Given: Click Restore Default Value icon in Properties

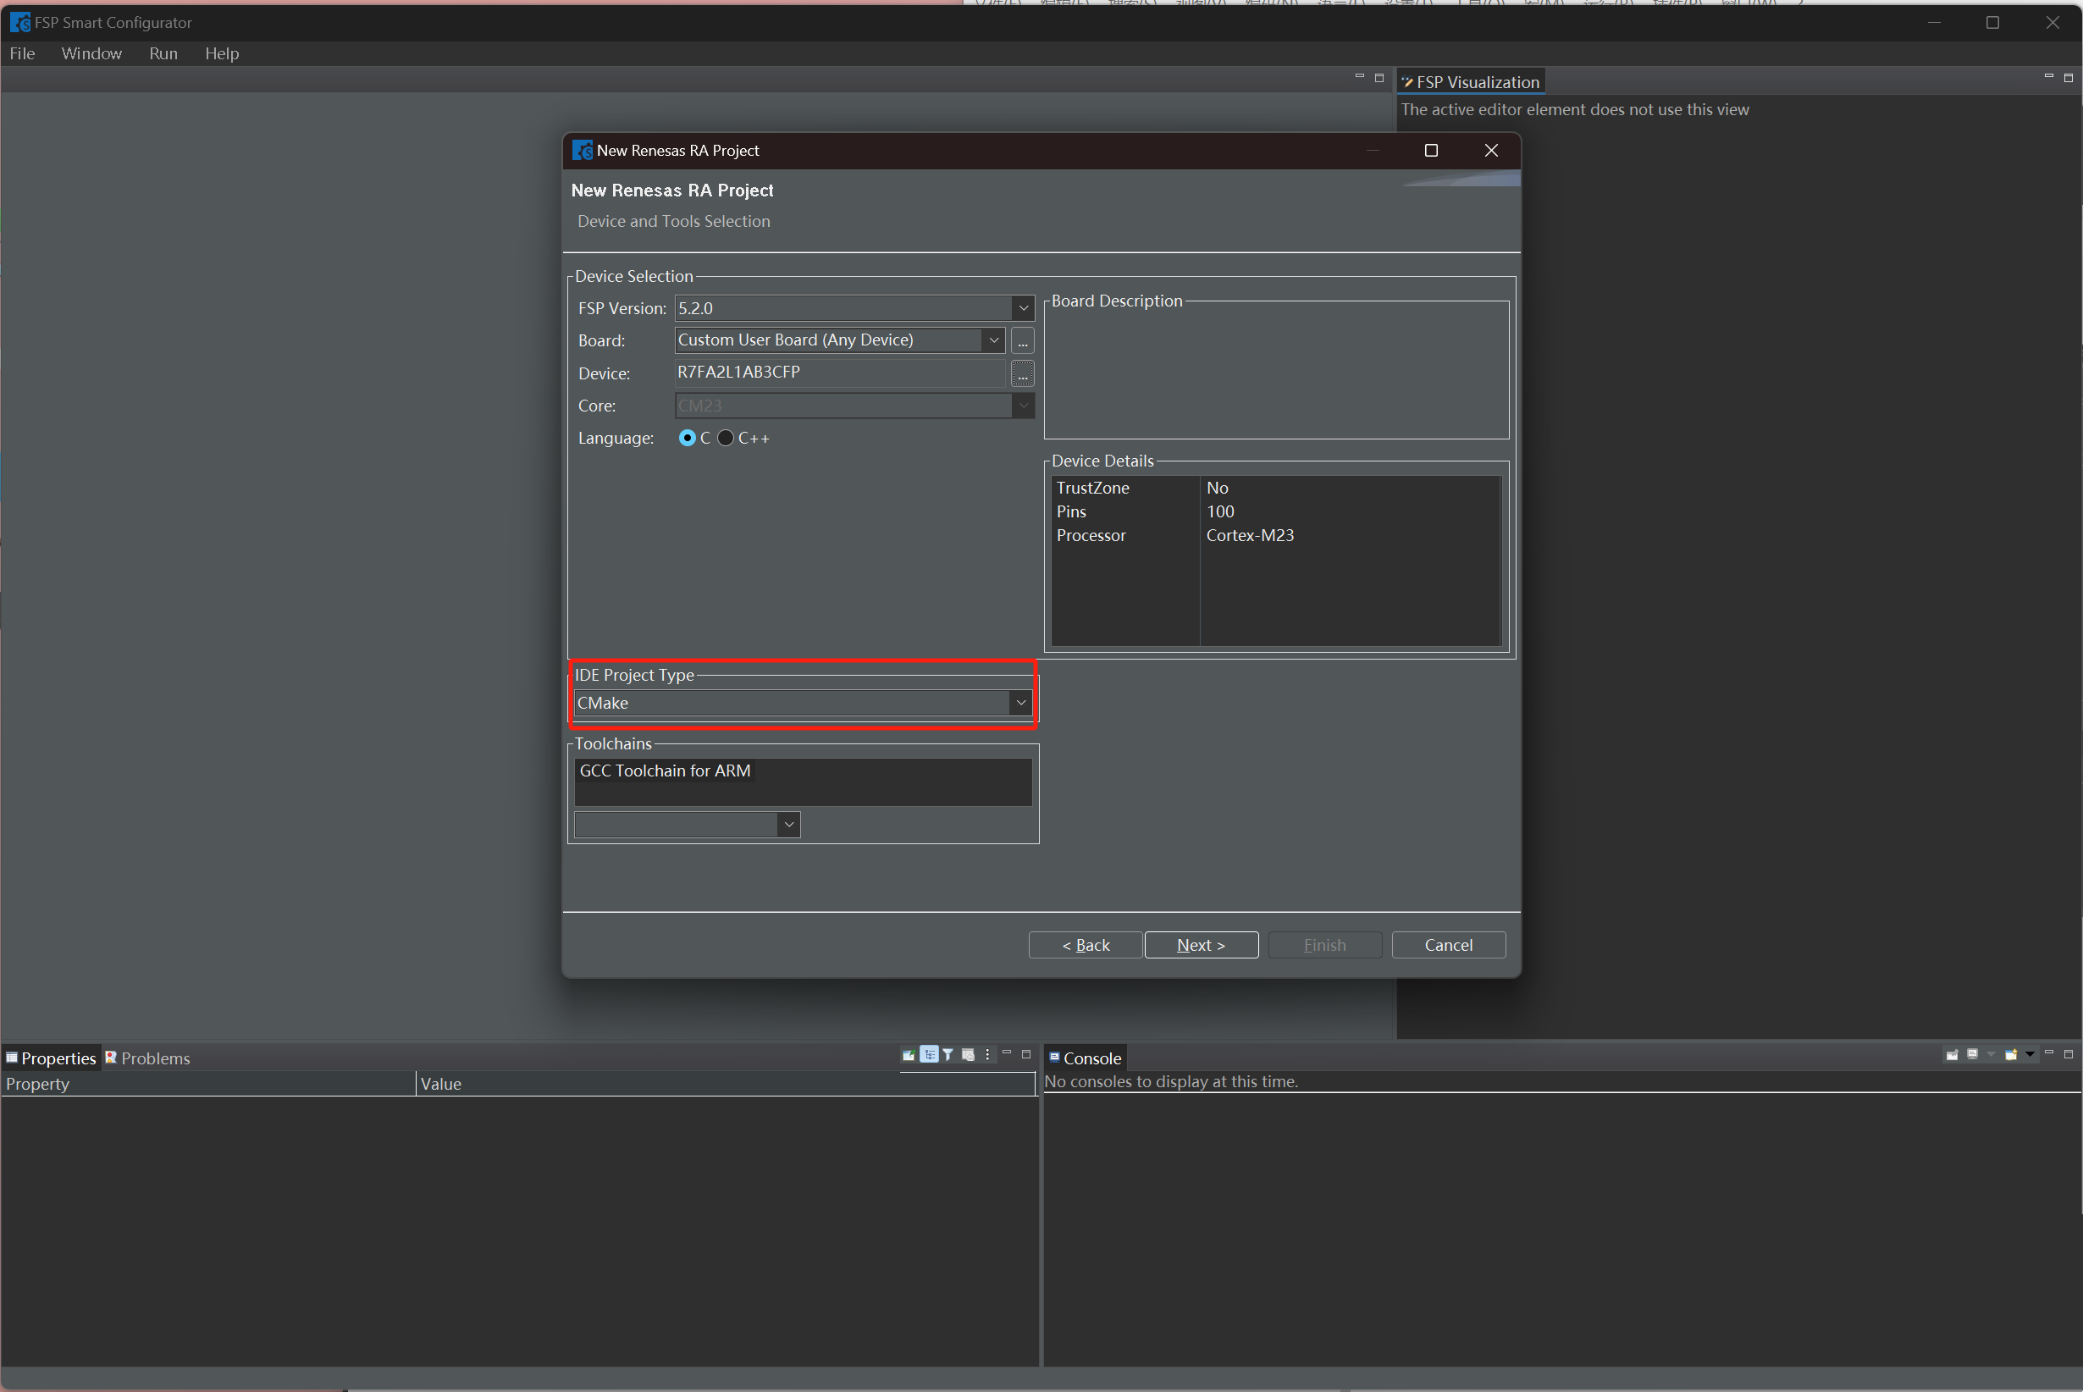Looking at the screenshot, I should tap(969, 1055).
